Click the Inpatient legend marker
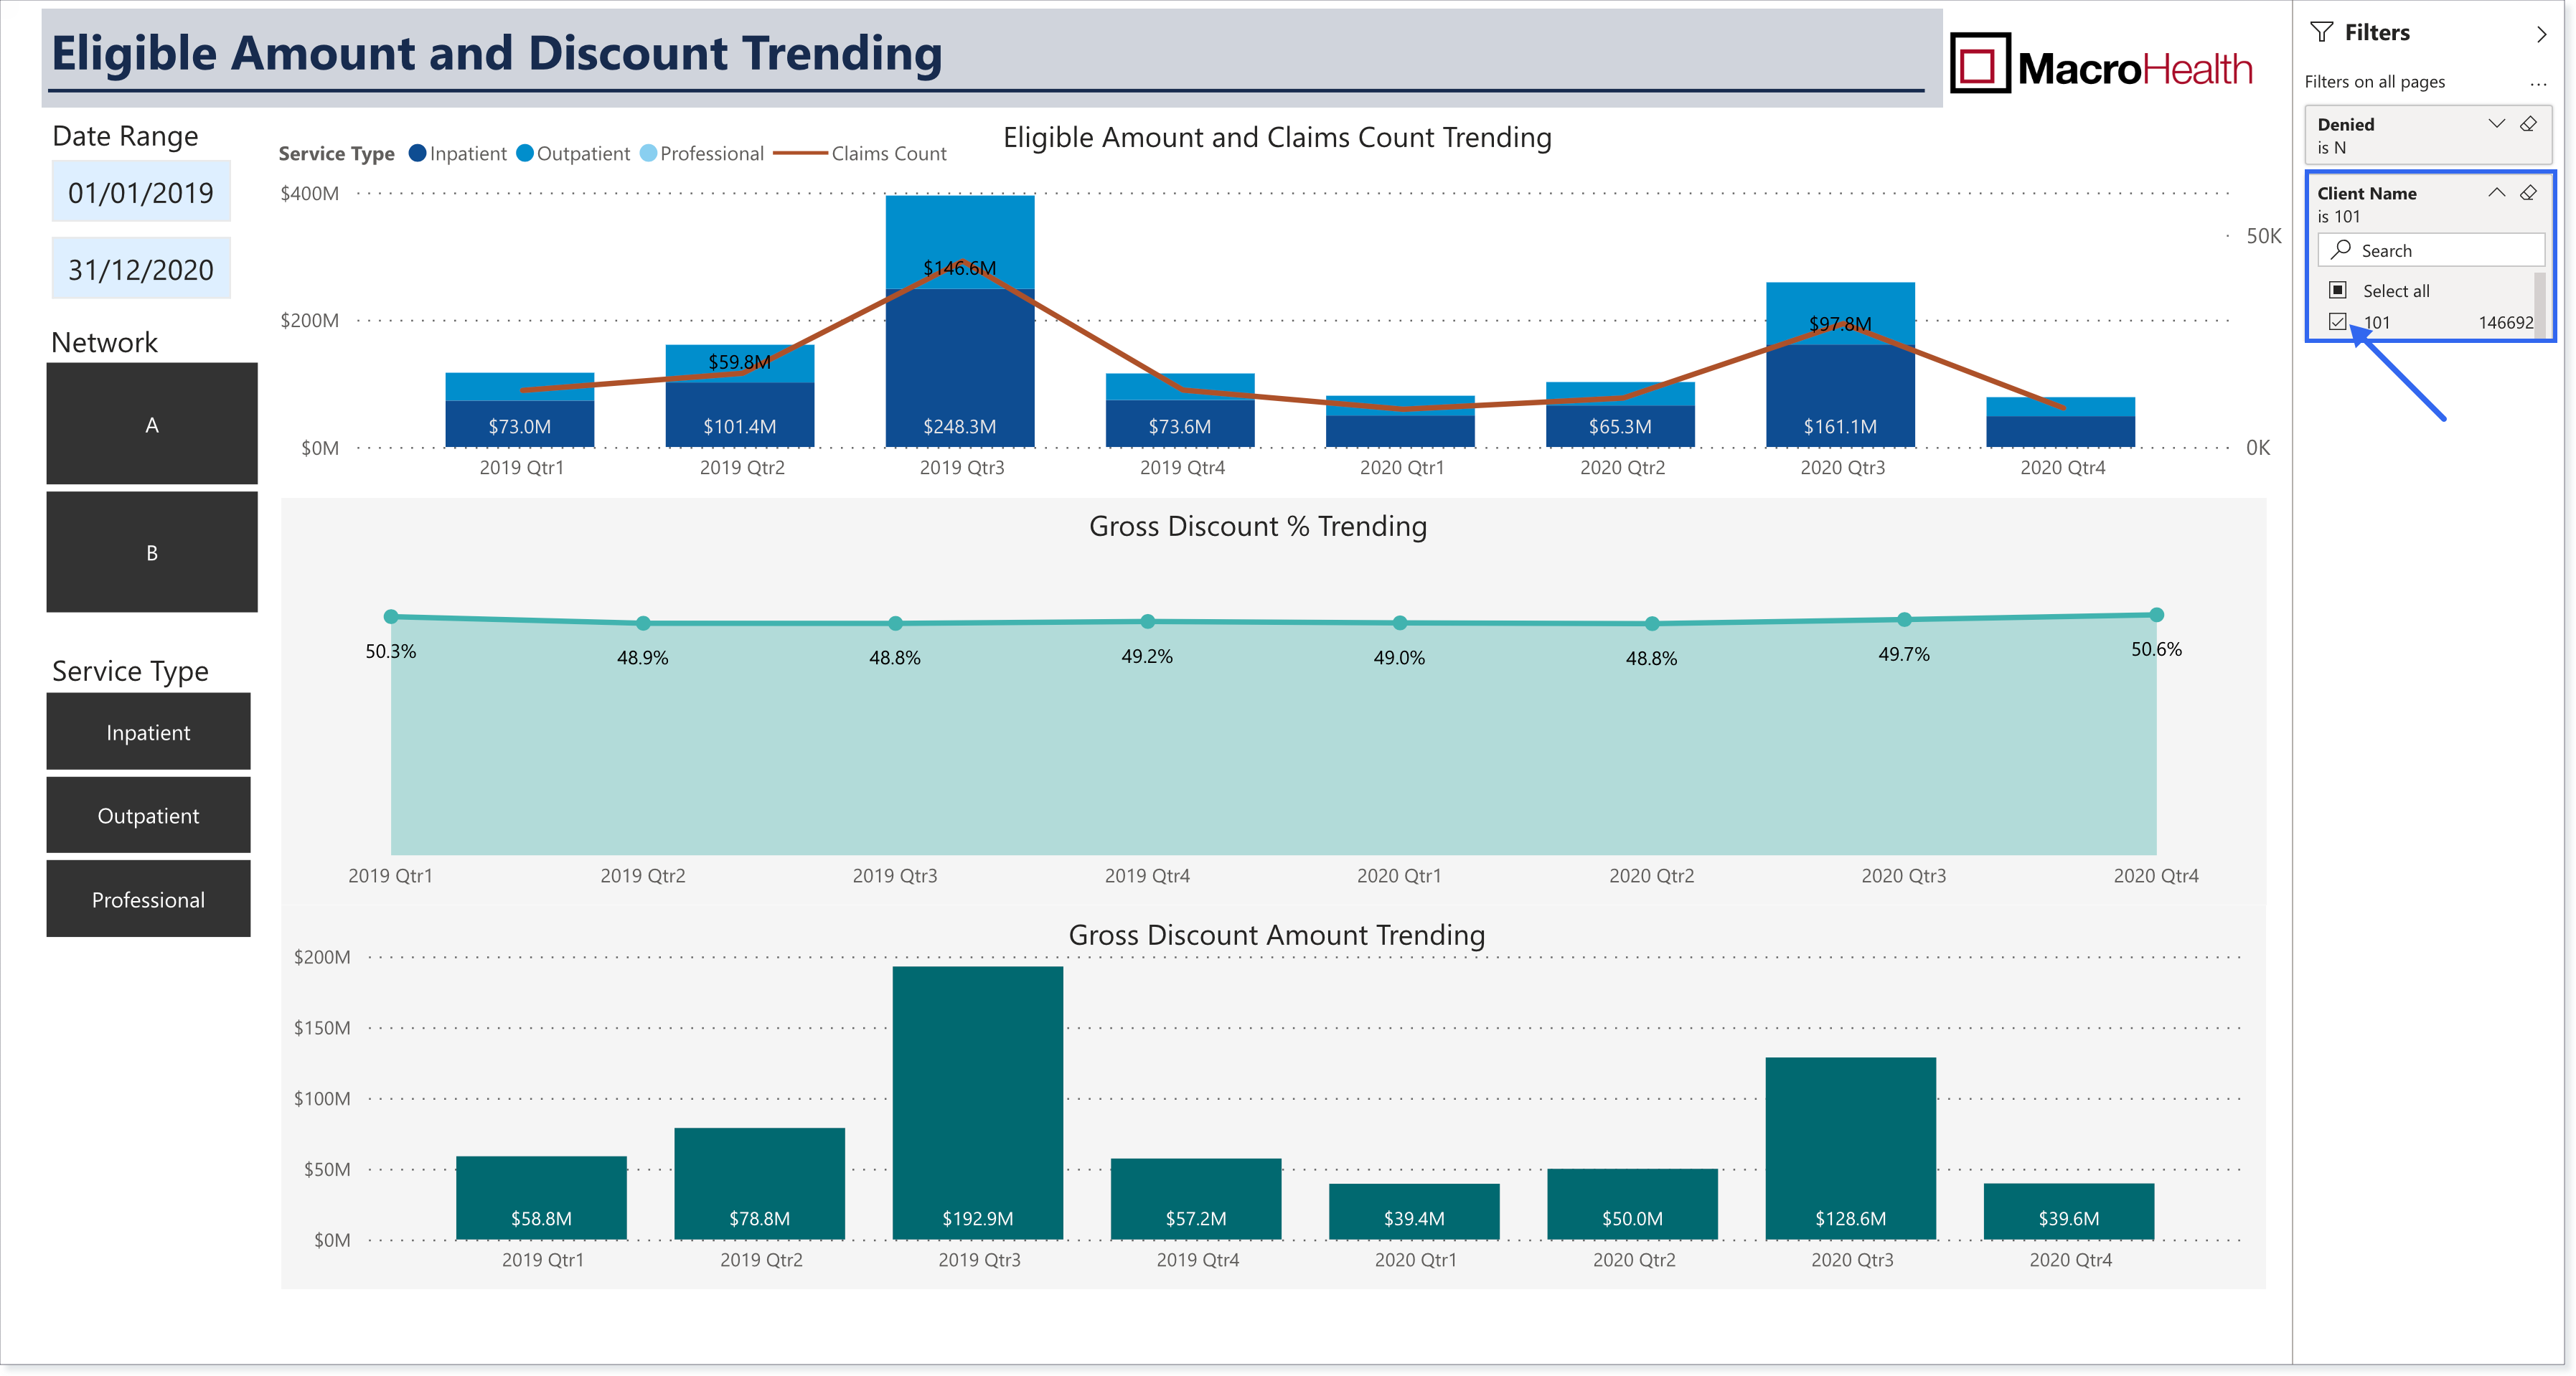This screenshot has width=2576, height=1376. (418, 153)
